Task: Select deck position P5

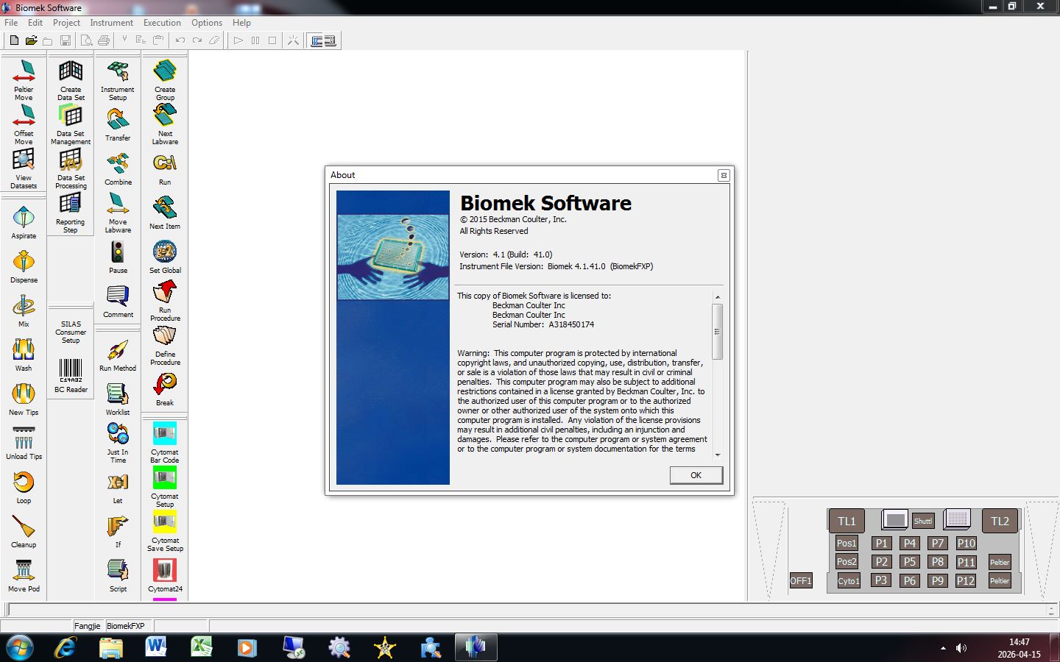Action: tap(909, 561)
